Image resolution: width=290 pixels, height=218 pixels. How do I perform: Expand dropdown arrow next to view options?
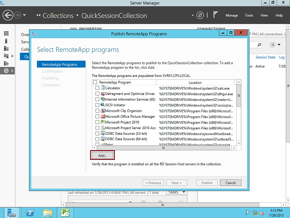(279, 45)
